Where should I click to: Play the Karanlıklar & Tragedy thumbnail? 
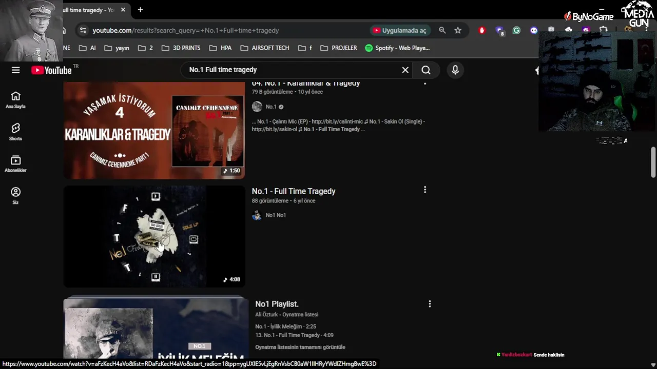pos(154,130)
